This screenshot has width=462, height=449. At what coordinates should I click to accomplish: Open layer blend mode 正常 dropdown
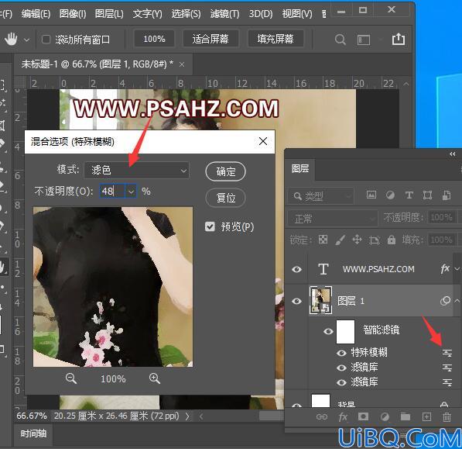[332, 219]
